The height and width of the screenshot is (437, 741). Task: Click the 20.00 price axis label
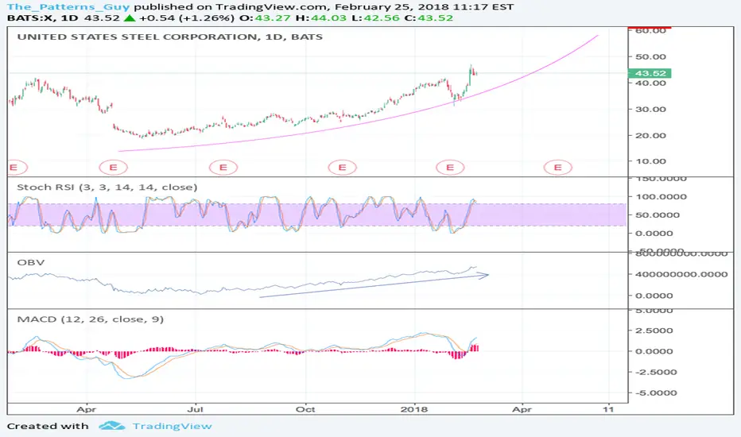[x=650, y=136]
